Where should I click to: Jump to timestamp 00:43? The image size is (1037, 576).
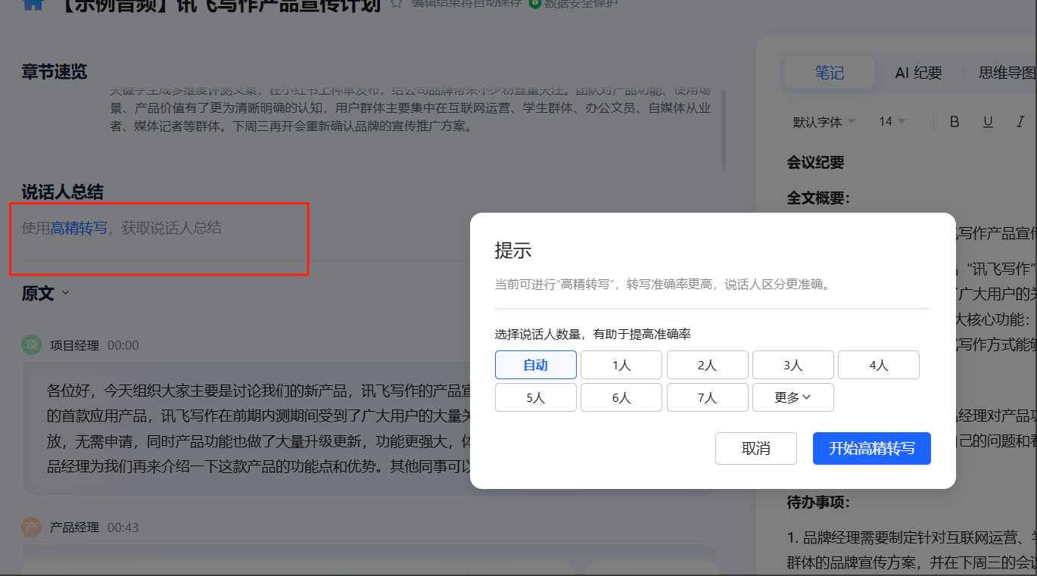(123, 528)
